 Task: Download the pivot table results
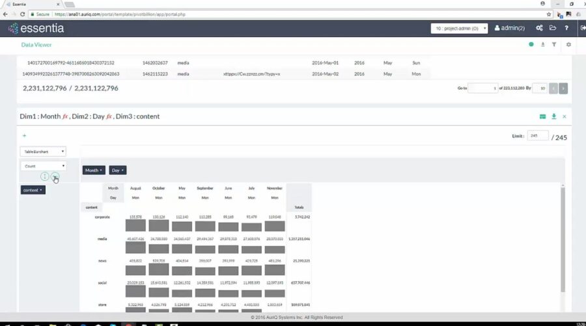(x=554, y=116)
